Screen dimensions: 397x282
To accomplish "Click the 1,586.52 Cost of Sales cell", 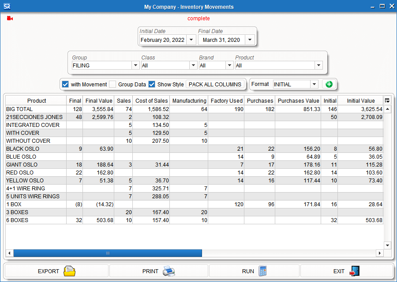I will pos(151,109).
